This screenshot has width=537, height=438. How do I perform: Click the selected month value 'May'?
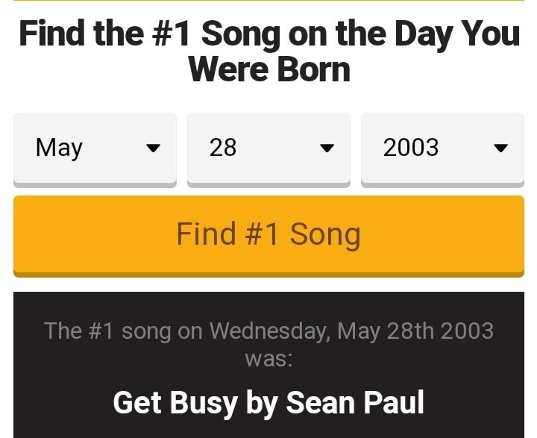pyautogui.click(x=59, y=148)
